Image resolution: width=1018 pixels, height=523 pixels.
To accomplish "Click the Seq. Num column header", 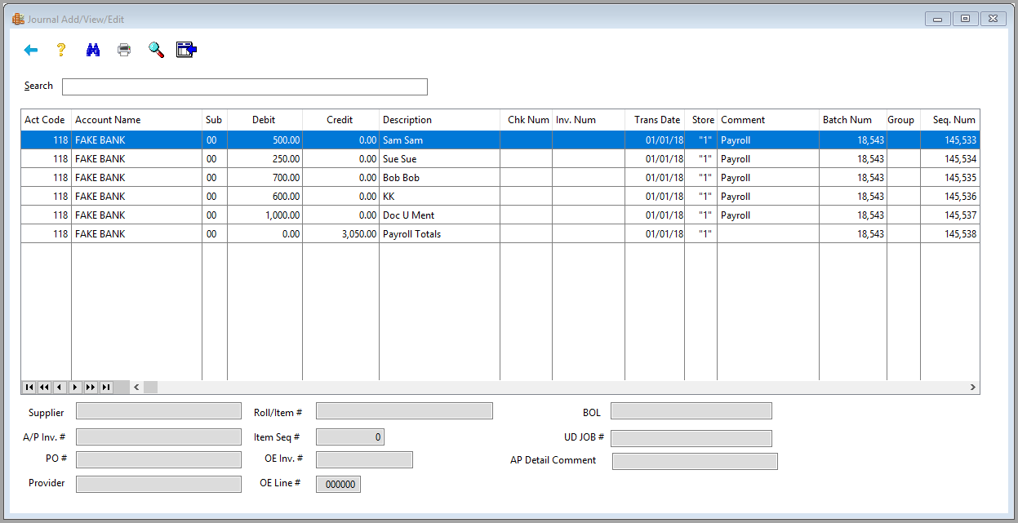I will coord(950,120).
